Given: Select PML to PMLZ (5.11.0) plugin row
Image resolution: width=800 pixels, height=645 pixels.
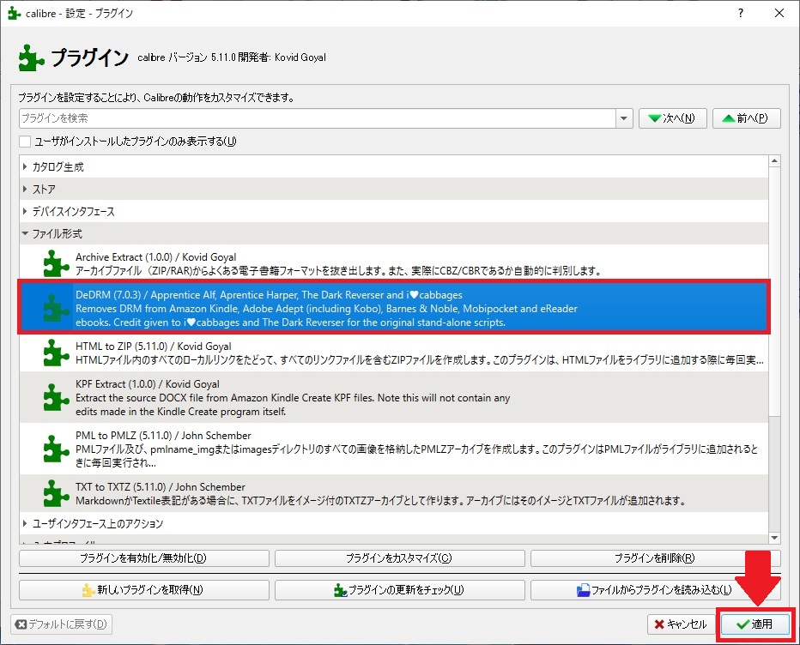Looking at the screenshot, I should click(x=394, y=449).
